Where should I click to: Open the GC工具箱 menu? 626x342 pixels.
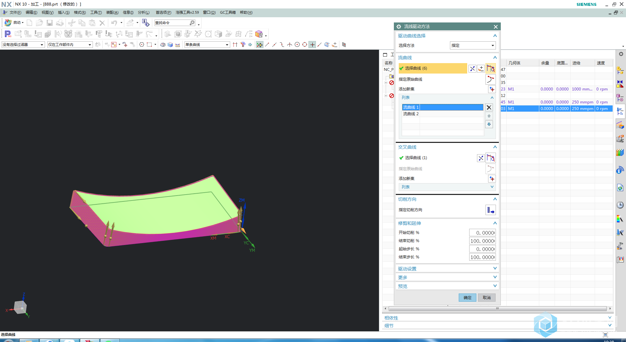click(228, 12)
